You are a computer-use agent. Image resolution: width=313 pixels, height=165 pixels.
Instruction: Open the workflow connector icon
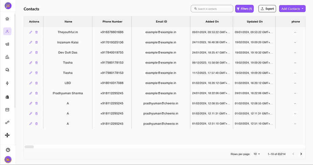(x=7, y=122)
